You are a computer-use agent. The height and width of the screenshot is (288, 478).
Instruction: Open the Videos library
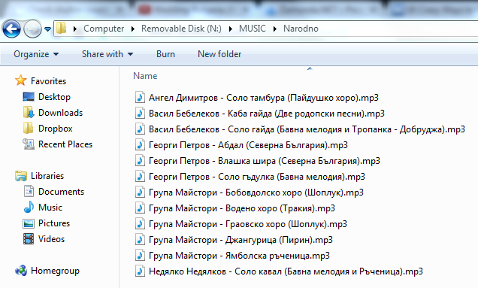click(x=51, y=239)
